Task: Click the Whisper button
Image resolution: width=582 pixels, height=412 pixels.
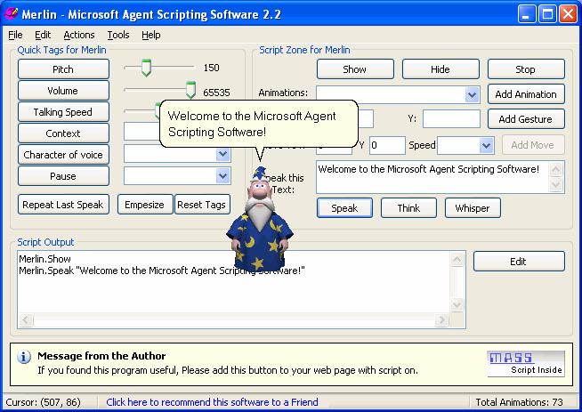Action: 473,208
